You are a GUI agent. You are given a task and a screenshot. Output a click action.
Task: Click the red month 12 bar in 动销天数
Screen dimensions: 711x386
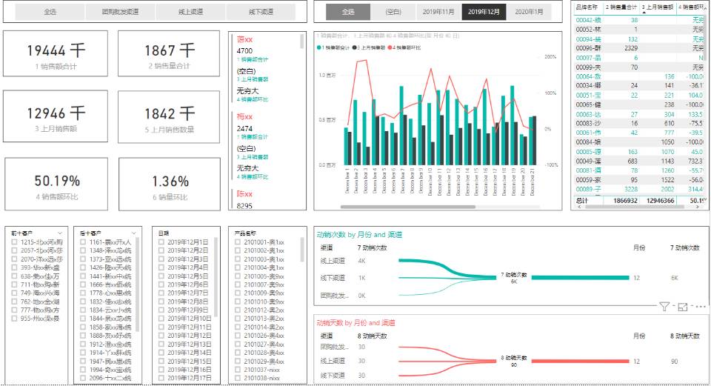(581, 361)
